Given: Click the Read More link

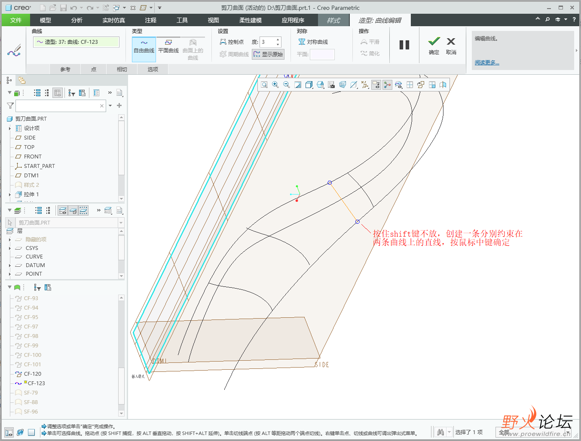Looking at the screenshot, I should point(487,63).
